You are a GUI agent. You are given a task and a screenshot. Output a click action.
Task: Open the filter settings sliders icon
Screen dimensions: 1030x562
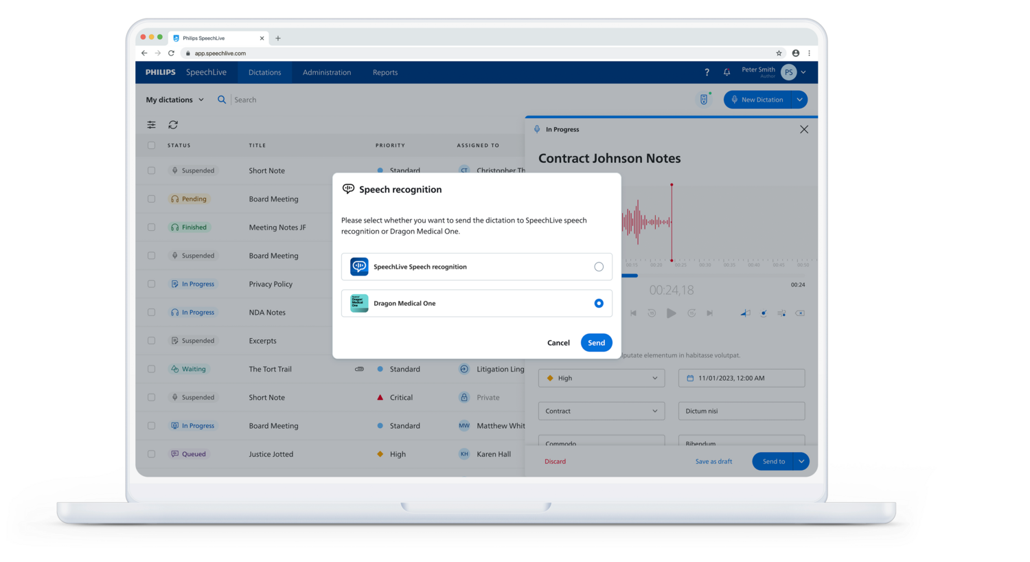(151, 125)
